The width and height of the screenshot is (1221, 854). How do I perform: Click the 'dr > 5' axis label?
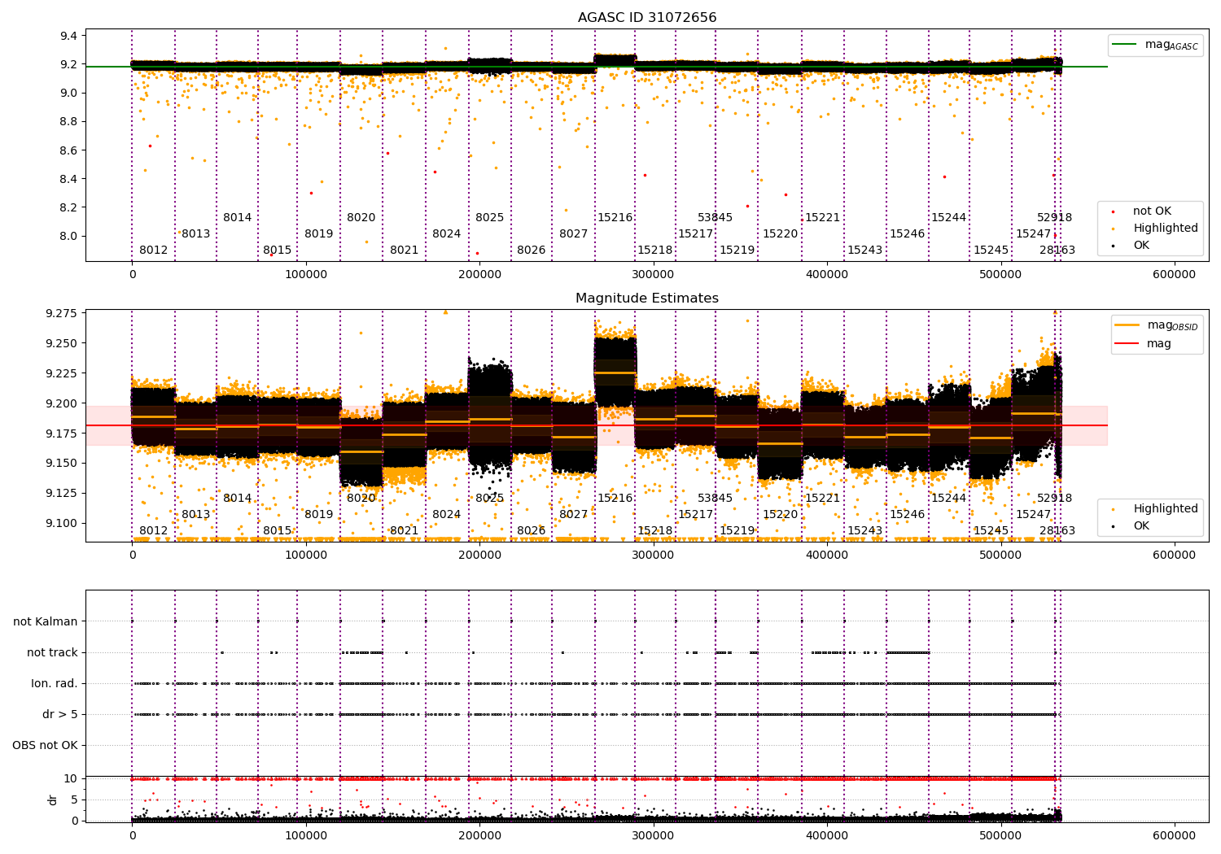(60, 715)
